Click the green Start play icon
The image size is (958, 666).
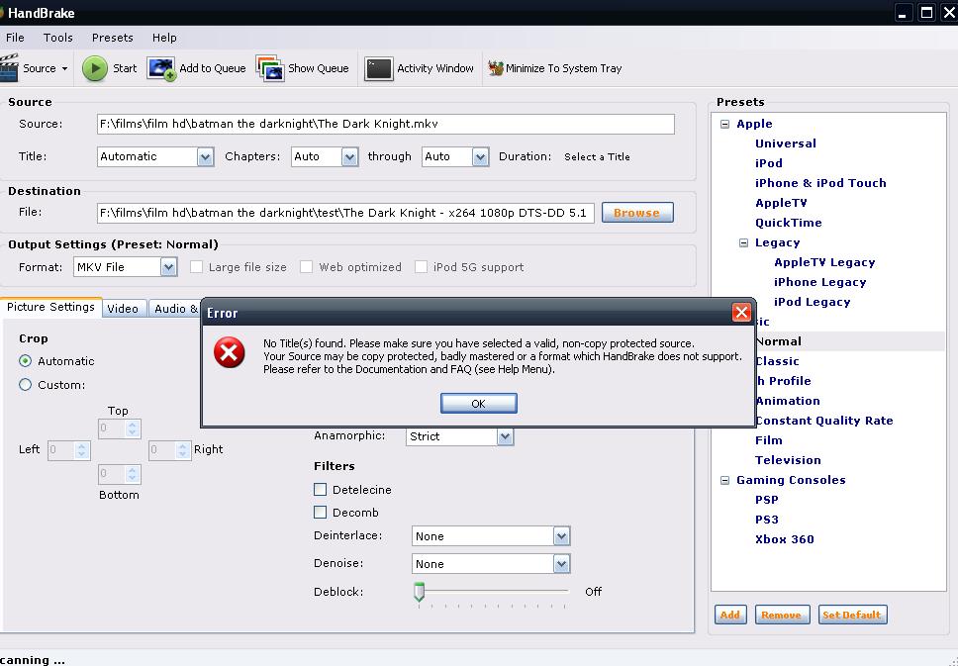click(95, 68)
